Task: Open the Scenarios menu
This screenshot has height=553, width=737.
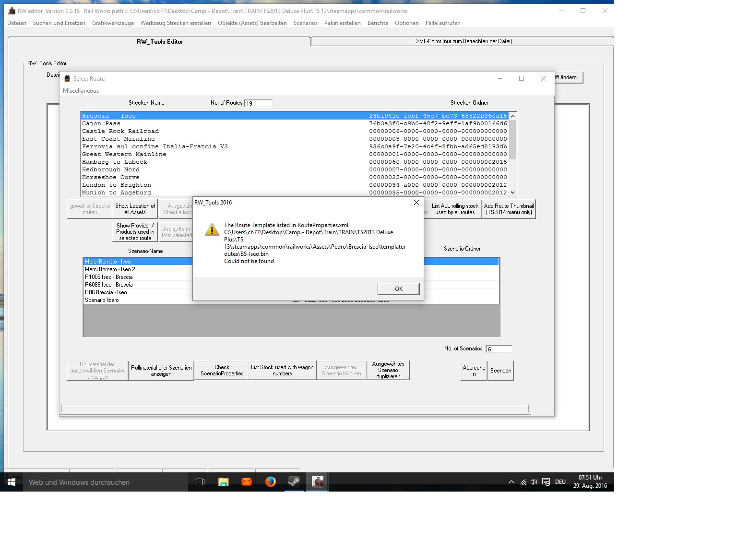Action: click(306, 23)
